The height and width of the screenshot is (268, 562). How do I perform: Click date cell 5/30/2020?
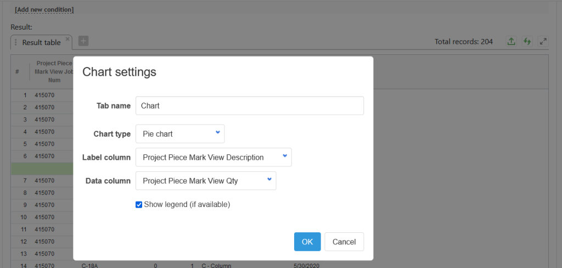(306, 265)
